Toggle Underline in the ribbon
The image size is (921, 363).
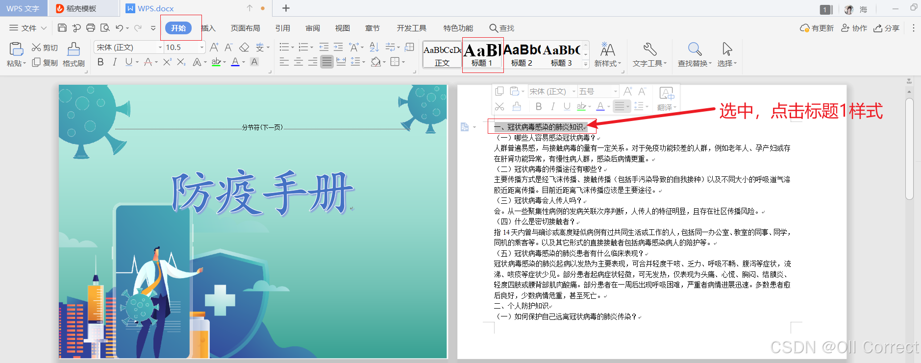(x=128, y=62)
